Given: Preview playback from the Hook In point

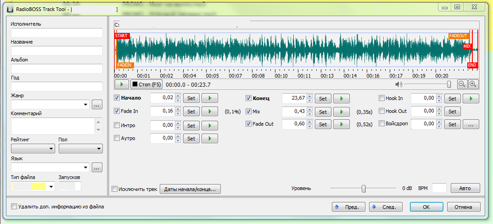Looking at the screenshot, I should [x=471, y=99].
